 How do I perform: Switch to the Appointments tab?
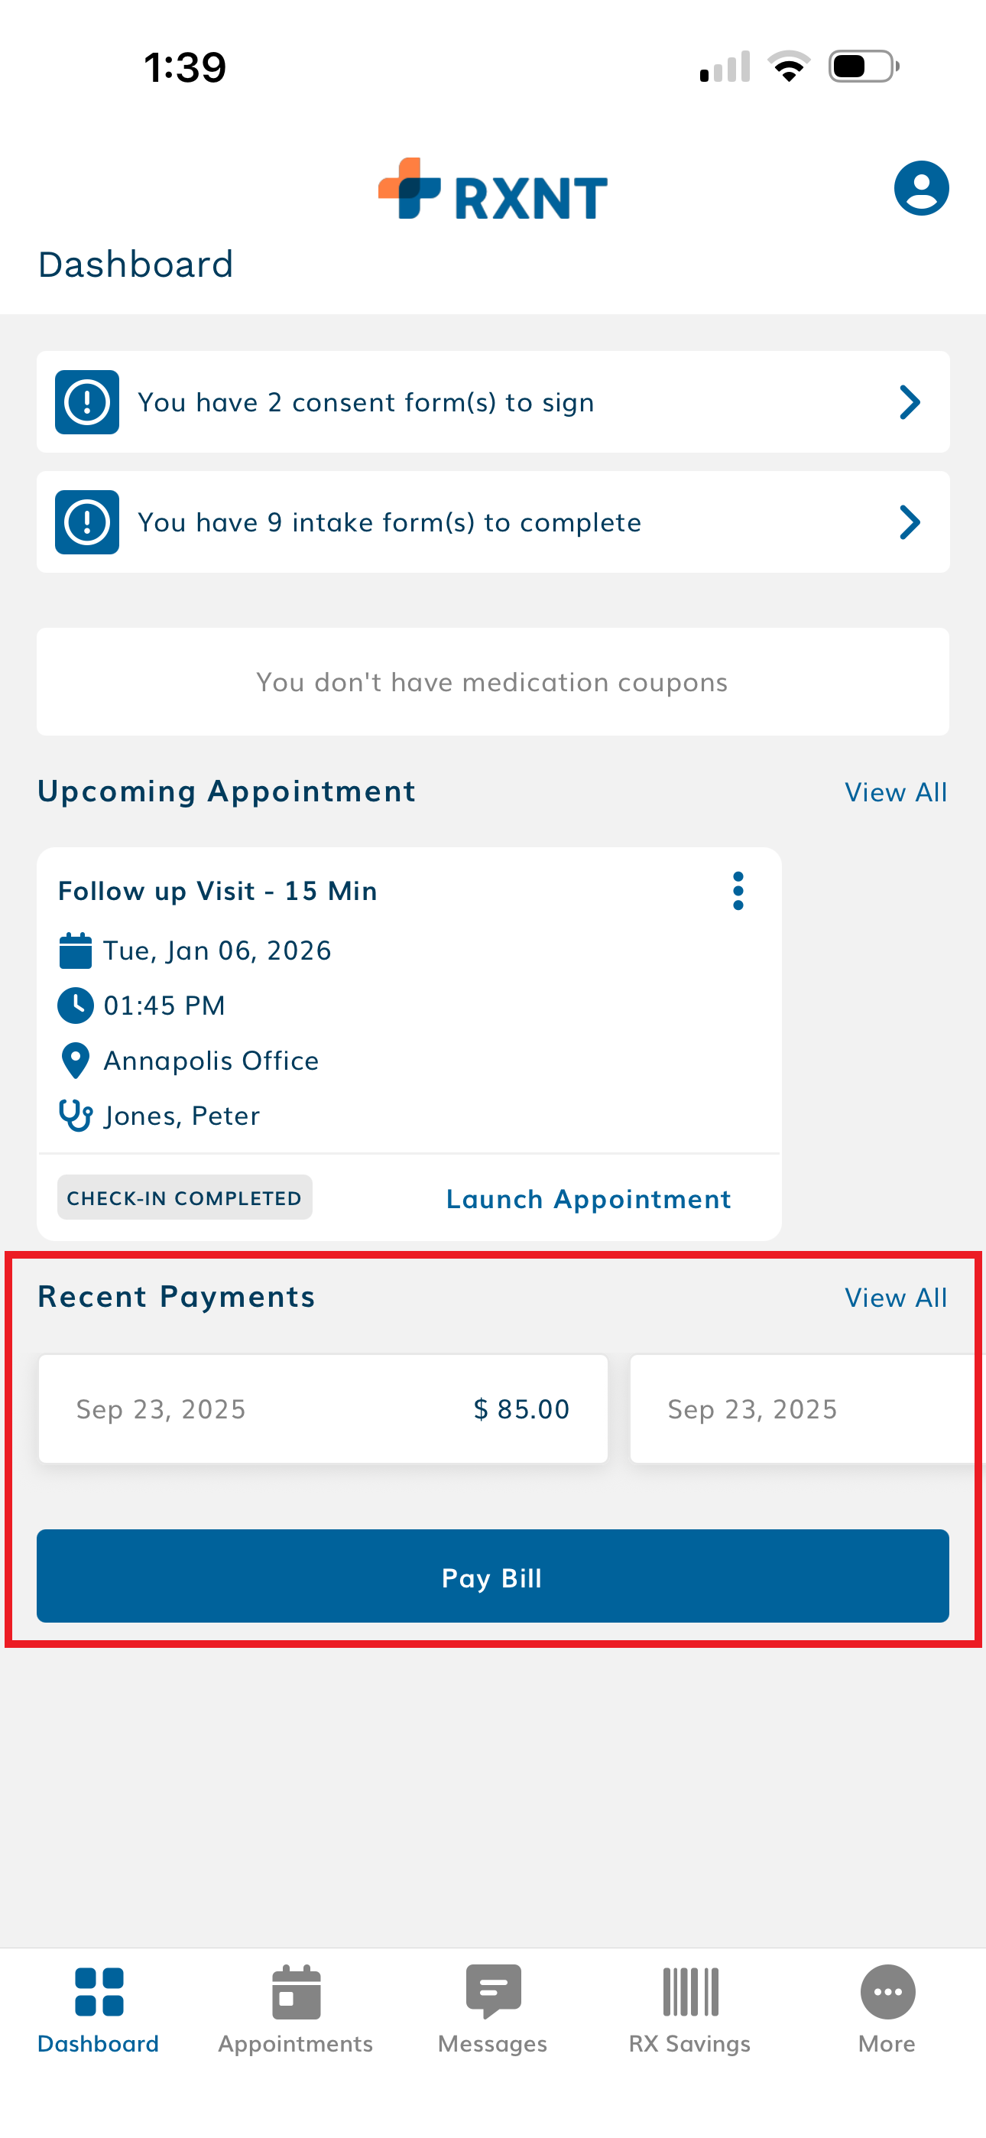(x=296, y=2007)
